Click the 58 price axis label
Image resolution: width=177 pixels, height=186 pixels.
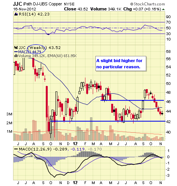(168, 52)
